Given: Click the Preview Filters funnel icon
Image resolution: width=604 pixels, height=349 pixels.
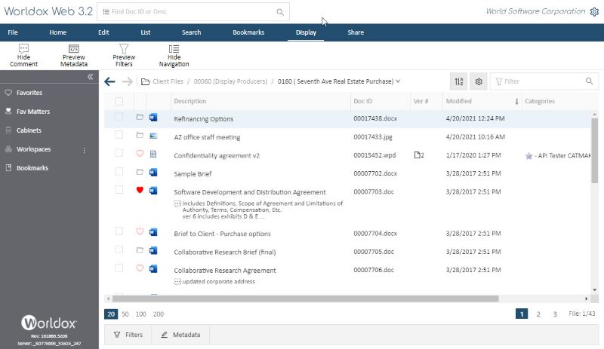Looking at the screenshot, I should point(124,48).
